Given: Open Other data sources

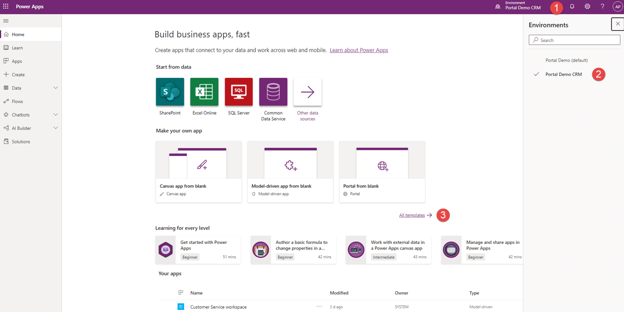Looking at the screenshot, I should point(307,92).
